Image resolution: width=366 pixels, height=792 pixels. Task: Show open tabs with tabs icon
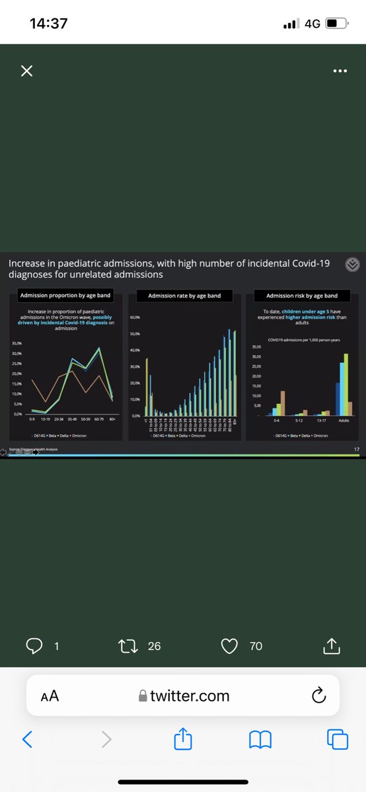pyautogui.click(x=338, y=739)
